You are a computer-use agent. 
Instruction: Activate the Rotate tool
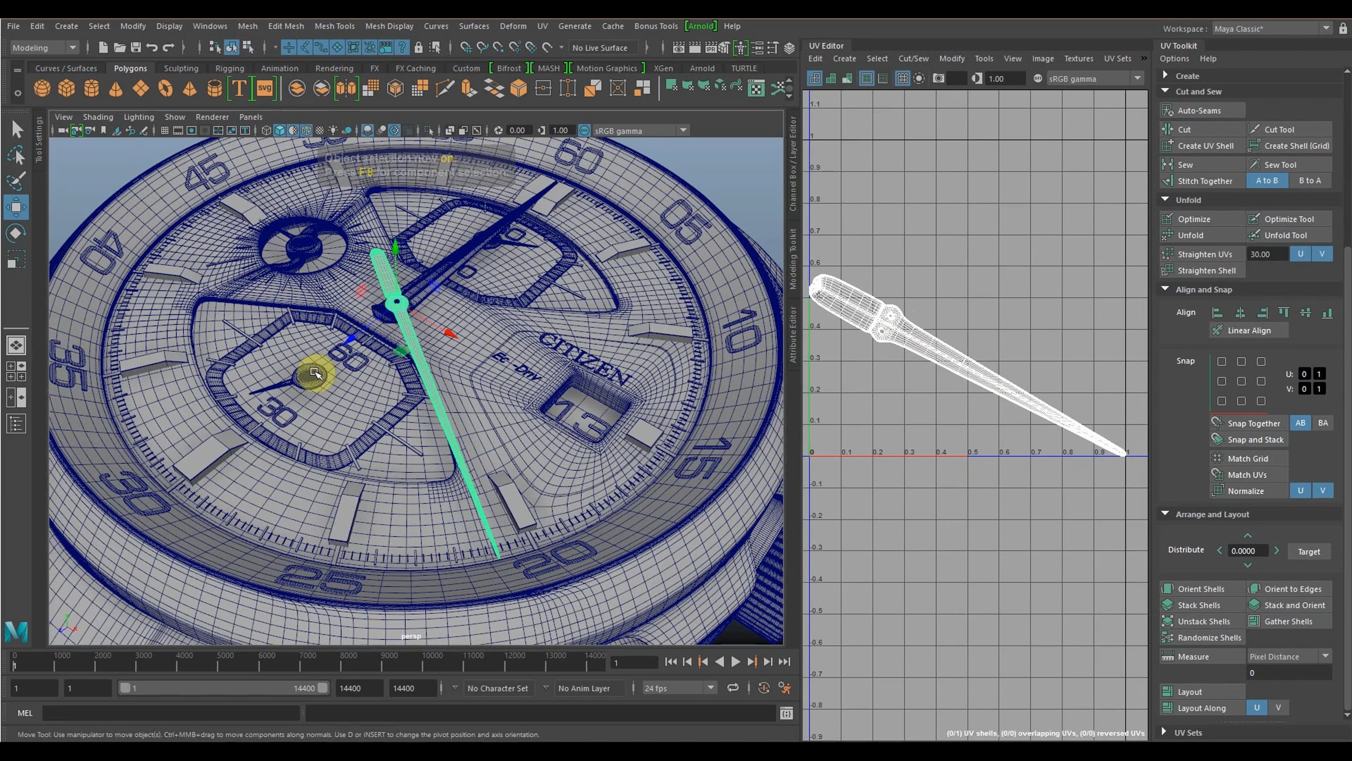[16, 233]
